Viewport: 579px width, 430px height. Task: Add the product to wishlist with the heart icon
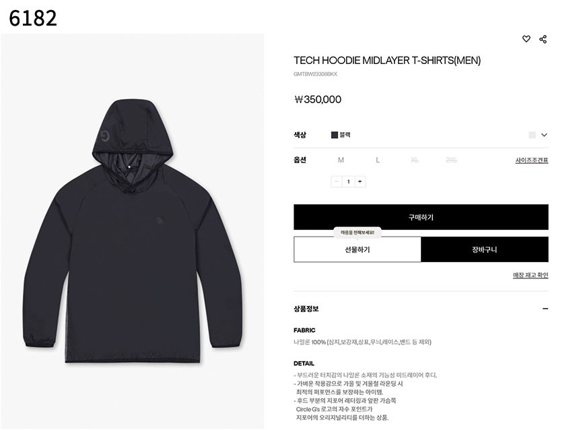526,39
